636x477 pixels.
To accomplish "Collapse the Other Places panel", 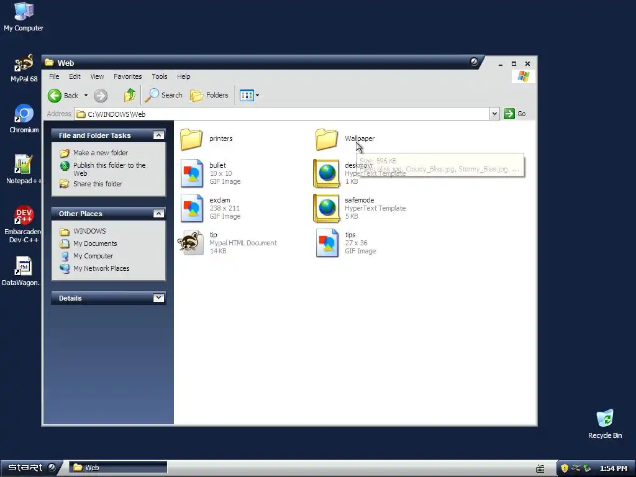I will tap(158, 214).
